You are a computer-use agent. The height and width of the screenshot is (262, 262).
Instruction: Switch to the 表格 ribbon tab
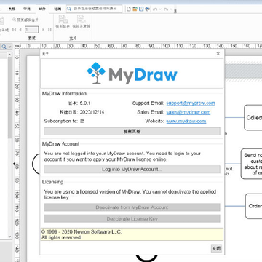pos(12,9)
